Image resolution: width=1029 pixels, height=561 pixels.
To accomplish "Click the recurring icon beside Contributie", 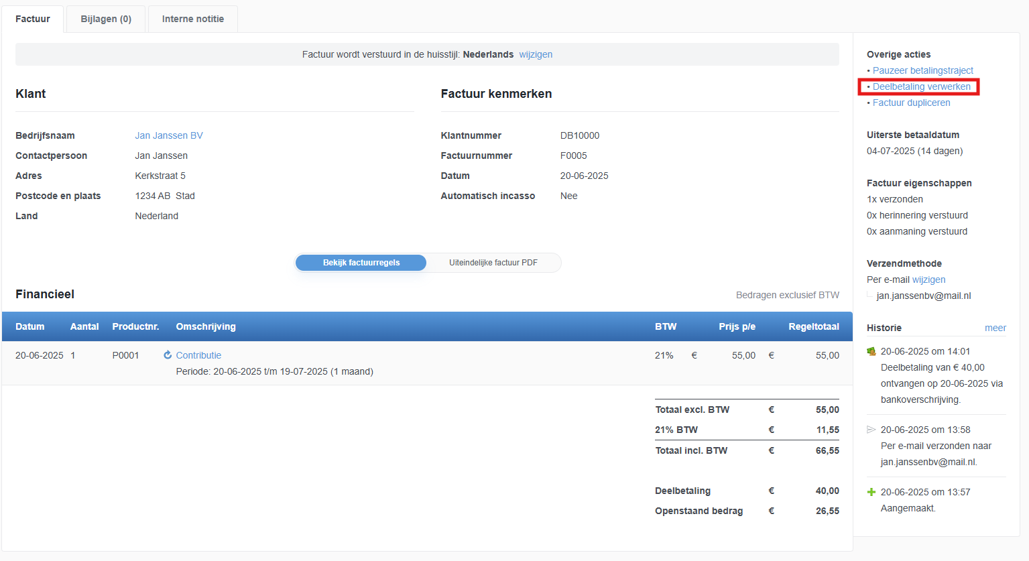I will tap(168, 355).
